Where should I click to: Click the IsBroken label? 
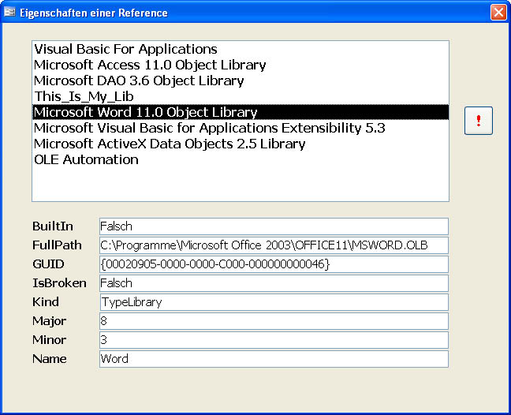click(x=59, y=283)
